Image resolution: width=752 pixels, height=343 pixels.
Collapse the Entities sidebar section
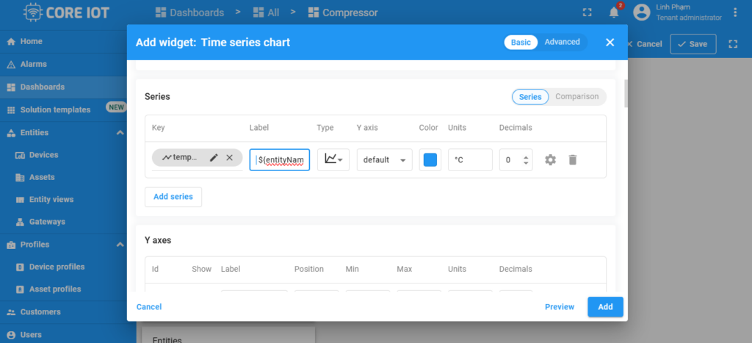point(120,133)
